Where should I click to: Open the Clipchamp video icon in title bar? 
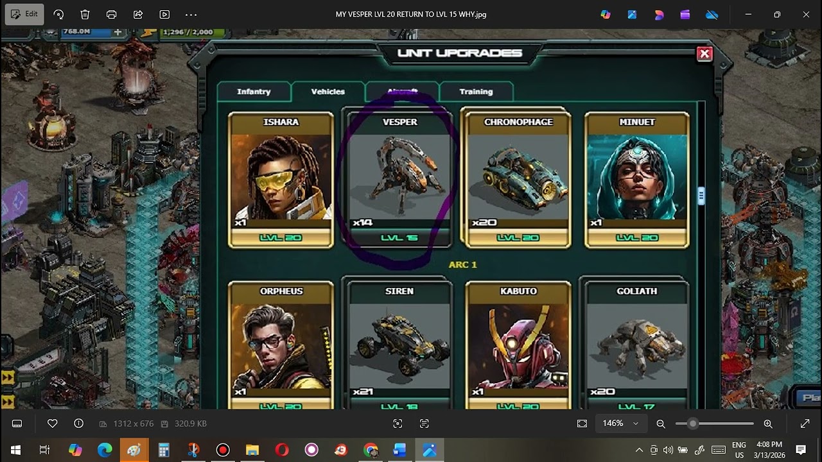(x=685, y=14)
